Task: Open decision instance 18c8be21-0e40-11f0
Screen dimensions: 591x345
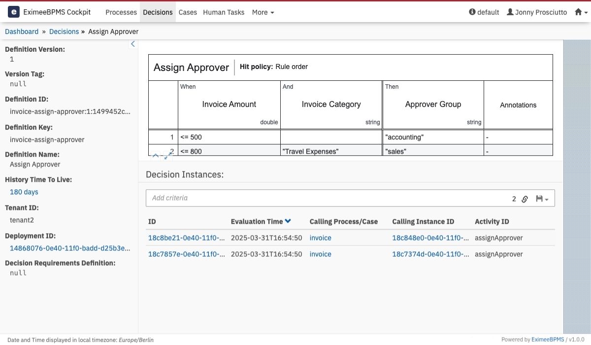Action: (187, 238)
